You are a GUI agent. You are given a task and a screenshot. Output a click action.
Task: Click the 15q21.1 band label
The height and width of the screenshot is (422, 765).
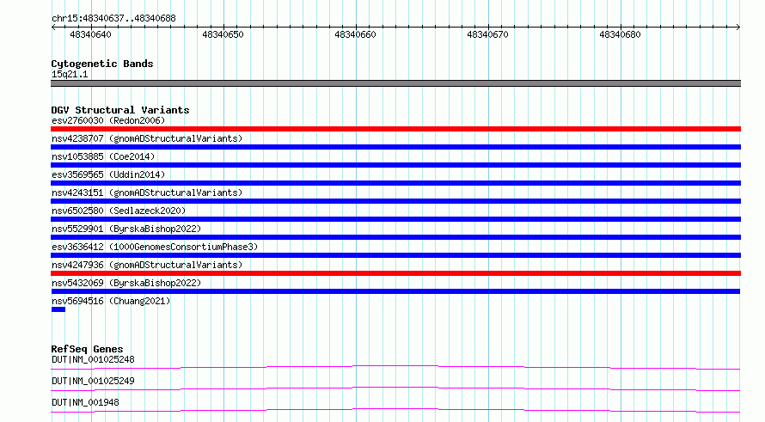(70, 74)
